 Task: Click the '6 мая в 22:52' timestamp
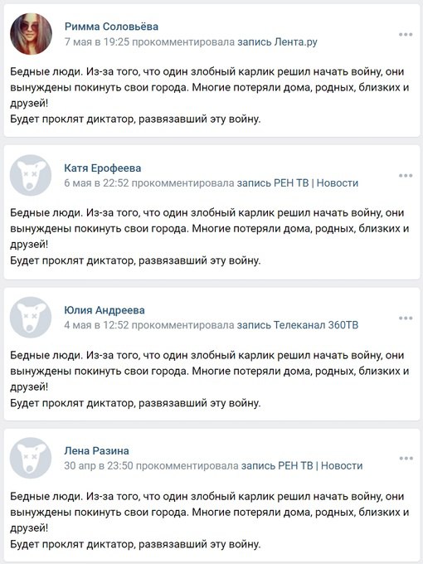(x=96, y=183)
